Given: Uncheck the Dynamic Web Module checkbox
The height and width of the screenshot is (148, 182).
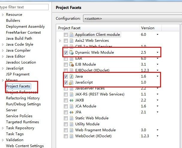Looking at the screenshot, I should (x=66, y=53).
